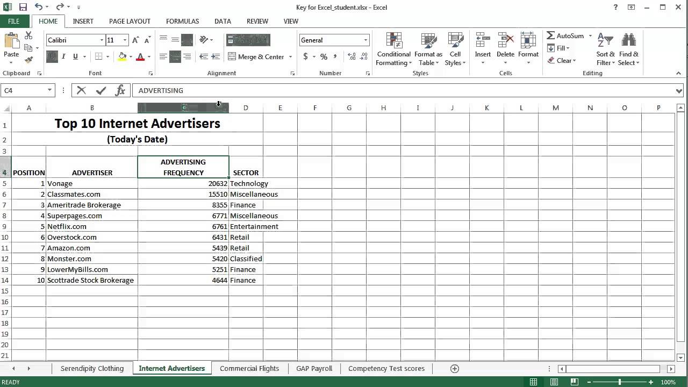This screenshot has width=688, height=387.
Task: Open Sort & Filter menu
Action: 605,49
